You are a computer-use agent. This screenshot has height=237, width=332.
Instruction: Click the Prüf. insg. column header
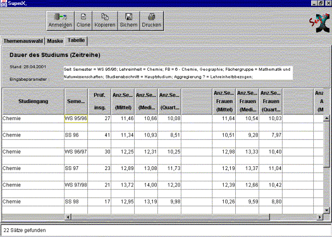coord(99,101)
